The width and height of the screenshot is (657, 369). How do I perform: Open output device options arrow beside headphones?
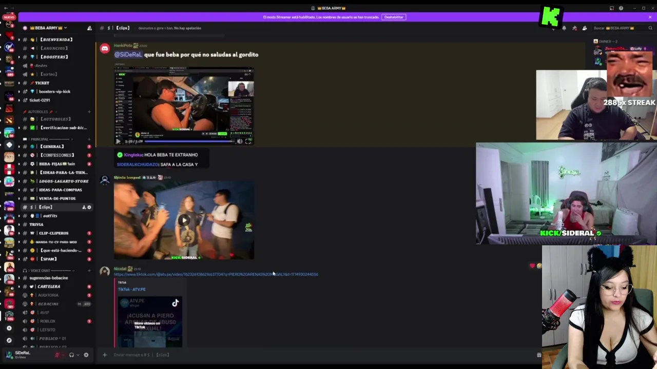click(x=78, y=355)
